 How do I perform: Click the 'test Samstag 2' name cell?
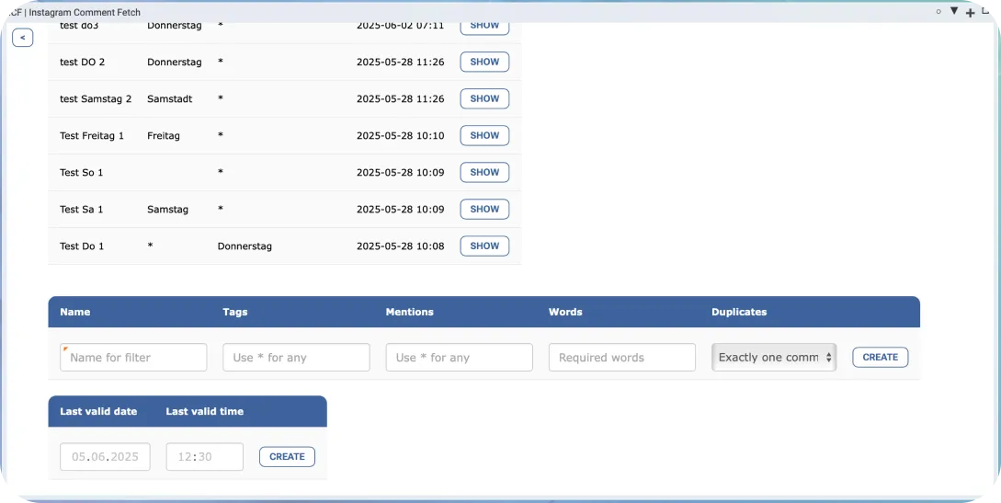[x=96, y=99]
